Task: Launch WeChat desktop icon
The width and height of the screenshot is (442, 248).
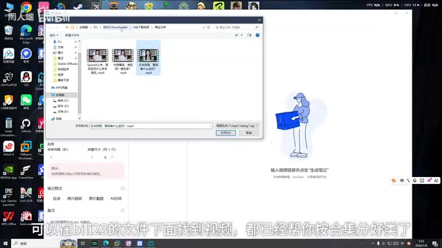Action: point(26,102)
